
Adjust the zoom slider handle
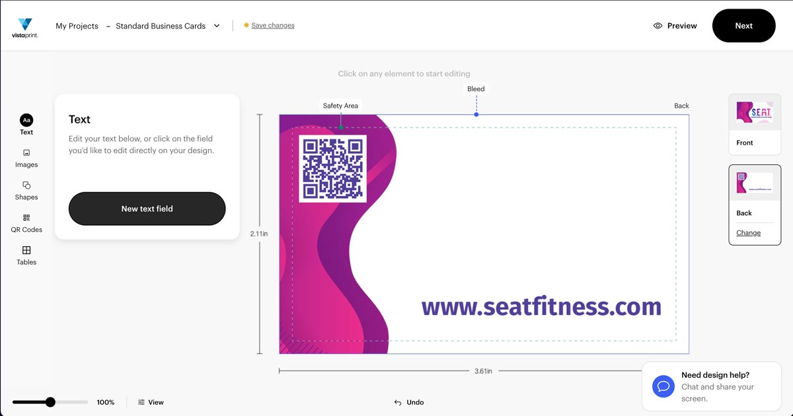click(50, 402)
